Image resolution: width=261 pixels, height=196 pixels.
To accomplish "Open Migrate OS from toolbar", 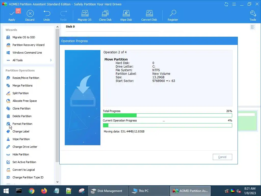I will 85,16.
